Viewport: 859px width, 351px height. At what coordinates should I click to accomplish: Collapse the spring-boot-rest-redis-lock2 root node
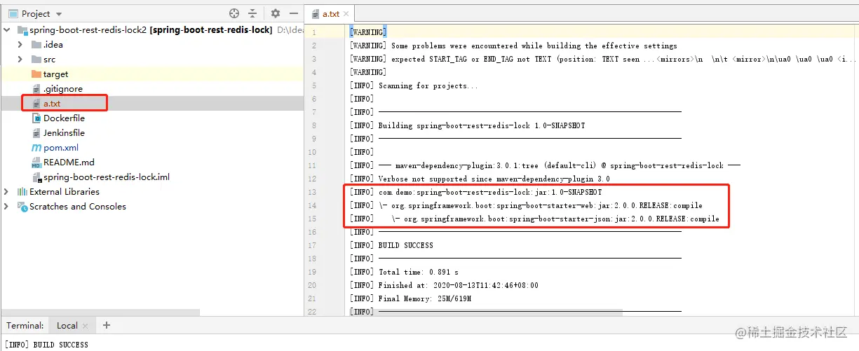pyautogui.click(x=8, y=30)
